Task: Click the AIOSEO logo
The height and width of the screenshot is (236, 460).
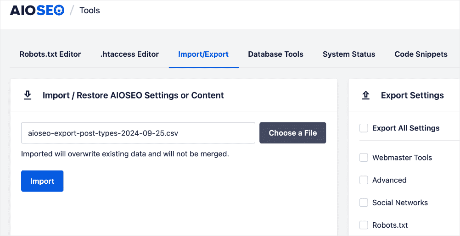Action: 37,11
